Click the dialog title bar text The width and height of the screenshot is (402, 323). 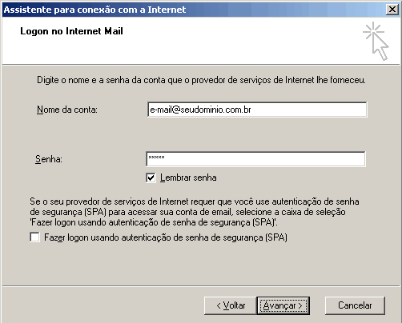click(94, 10)
